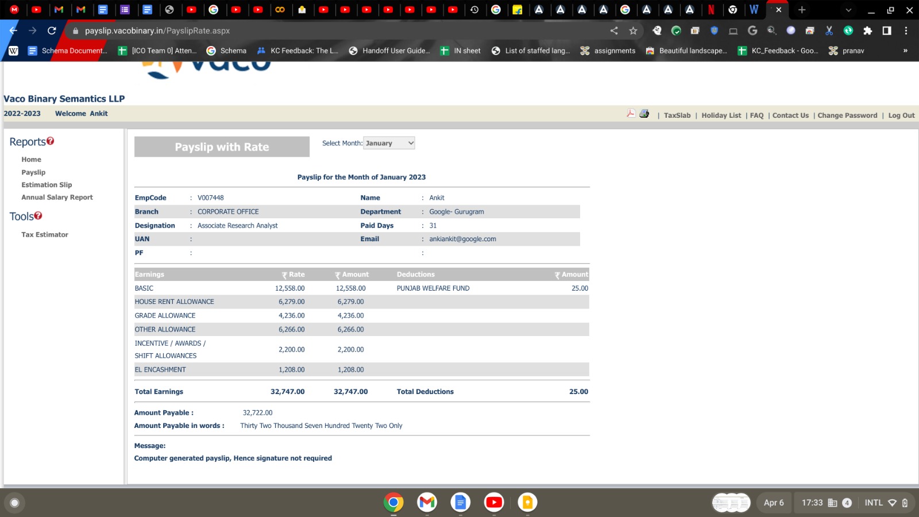
Task: Expand the tab search chevron
Action: tap(848, 10)
